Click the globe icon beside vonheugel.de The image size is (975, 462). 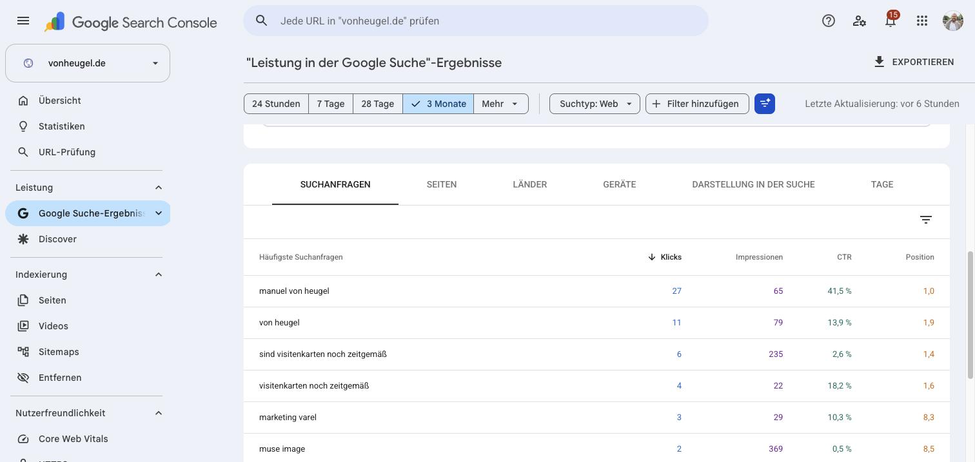[28, 63]
